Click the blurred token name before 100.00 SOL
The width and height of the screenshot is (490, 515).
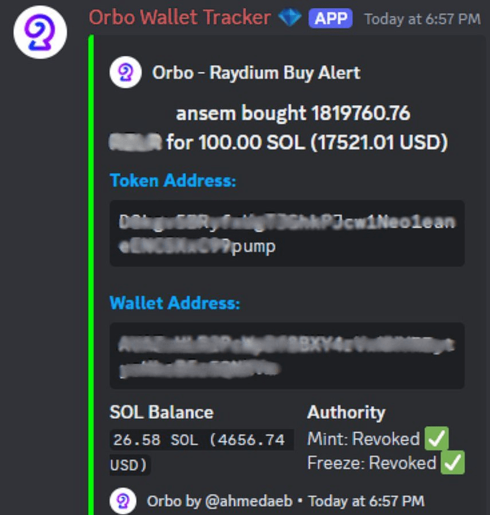[x=135, y=142]
